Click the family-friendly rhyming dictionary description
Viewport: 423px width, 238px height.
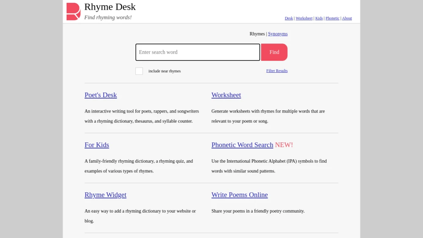(x=139, y=166)
